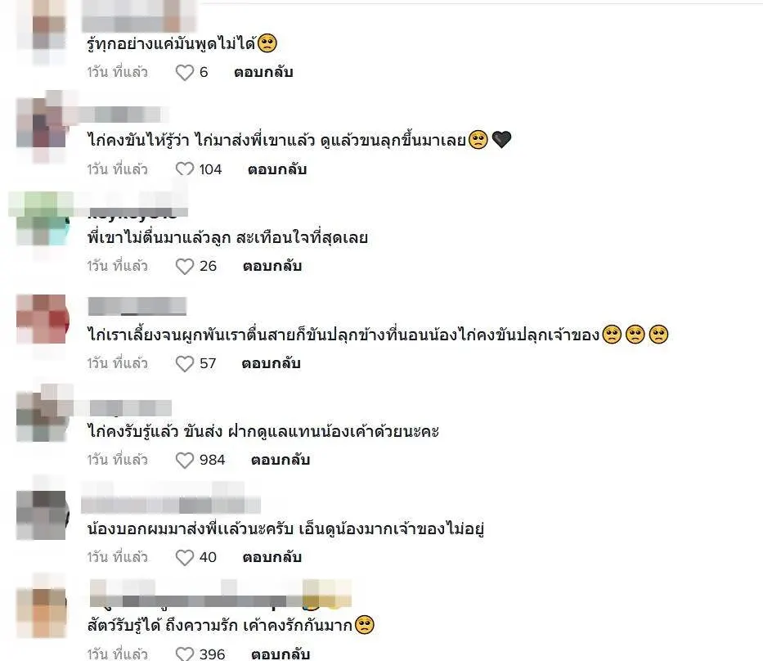Open the red avatar commenter's profile picture
The image size is (763, 661).
click(43, 319)
